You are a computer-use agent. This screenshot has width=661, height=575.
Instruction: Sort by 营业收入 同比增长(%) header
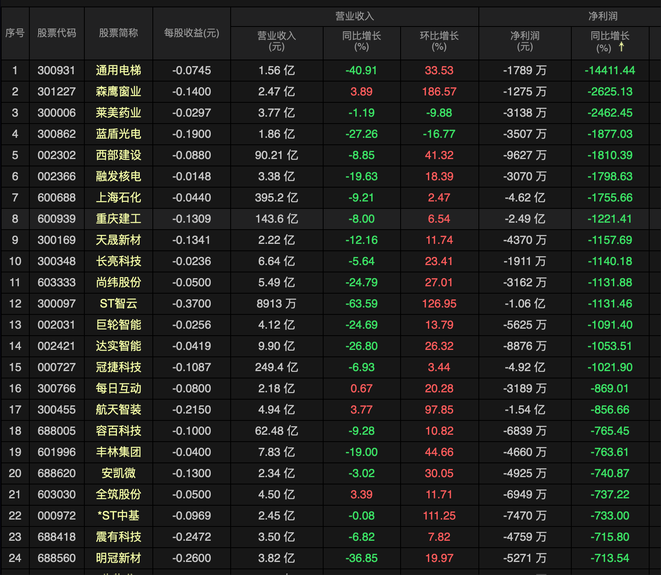click(361, 41)
